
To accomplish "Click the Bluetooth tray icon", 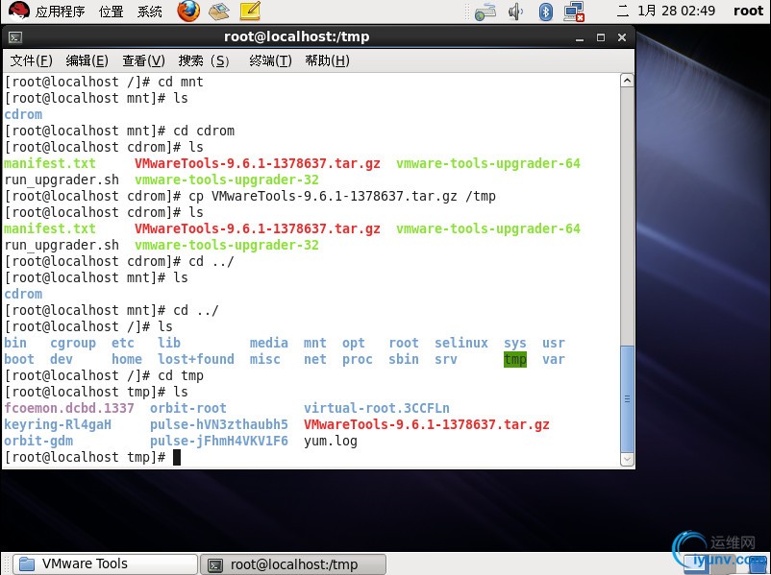I will coord(545,12).
